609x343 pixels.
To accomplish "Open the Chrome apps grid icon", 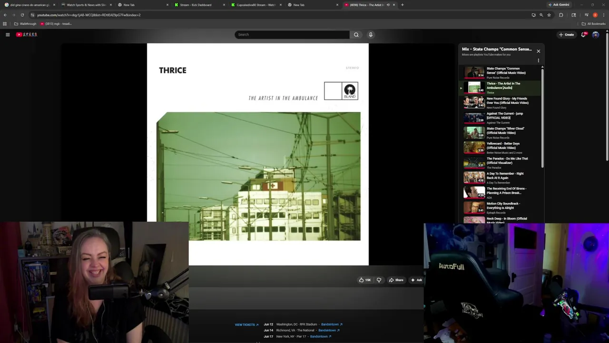I will 5,24.
